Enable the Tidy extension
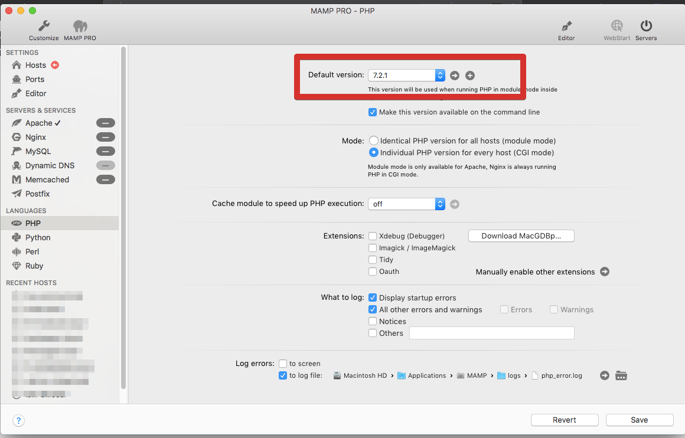Screen dimensions: 685x438 (373, 260)
